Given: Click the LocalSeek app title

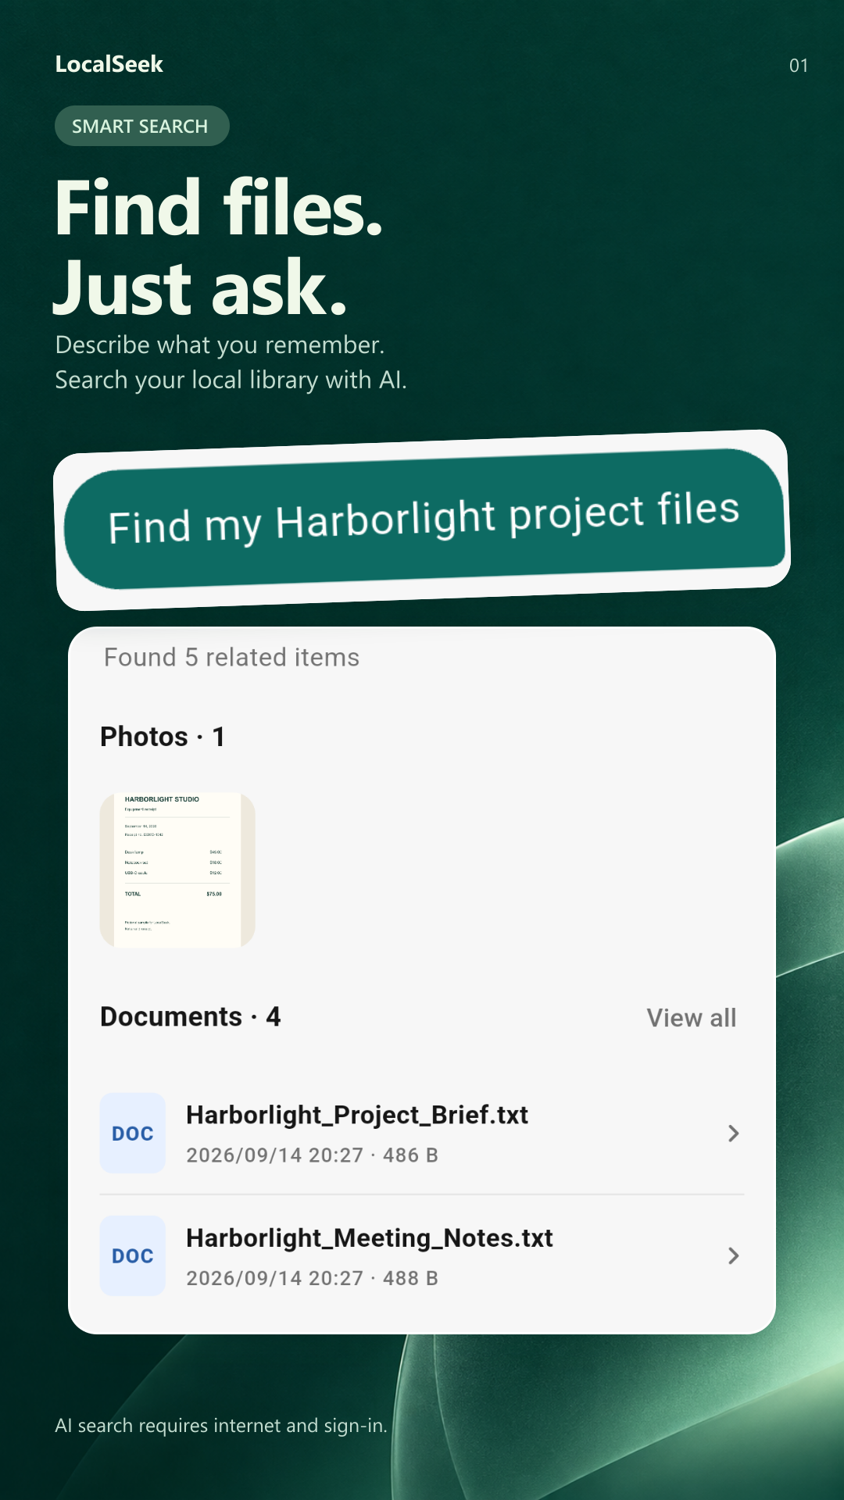Looking at the screenshot, I should pos(109,64).
